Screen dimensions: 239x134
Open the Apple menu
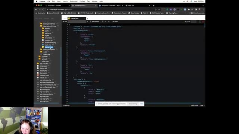point(37,1)
